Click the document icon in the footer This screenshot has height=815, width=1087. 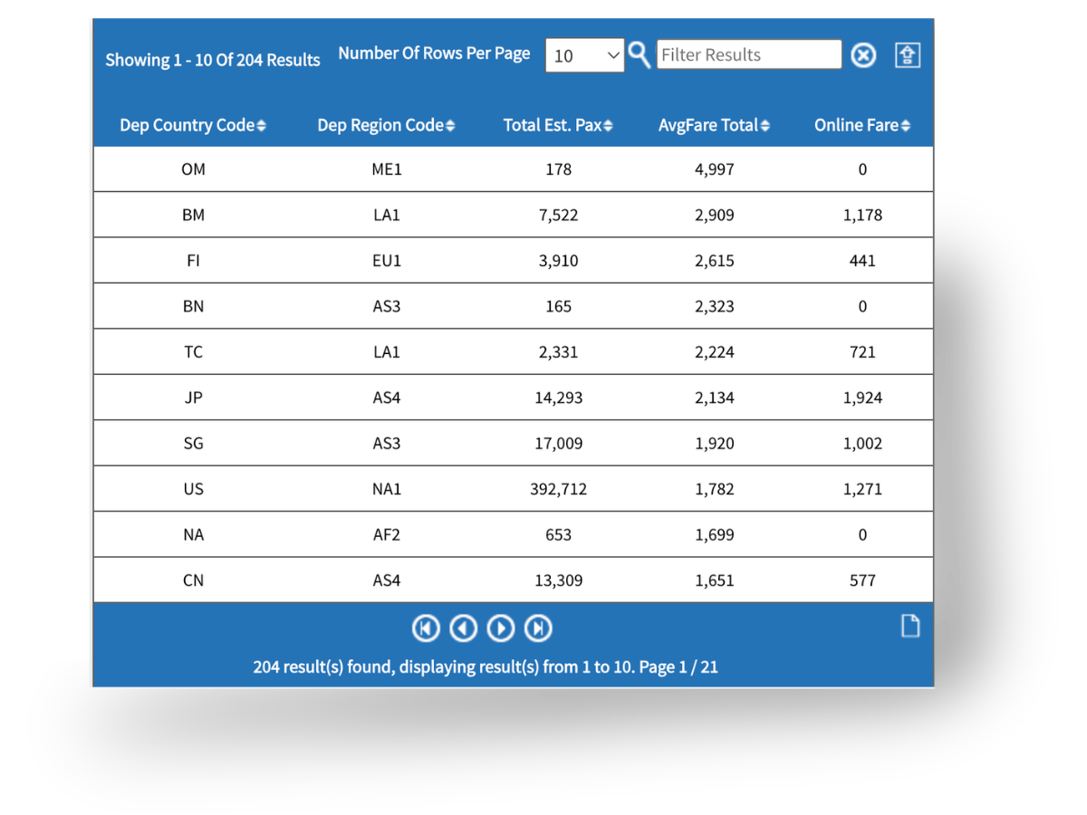(x=909, y=626)
